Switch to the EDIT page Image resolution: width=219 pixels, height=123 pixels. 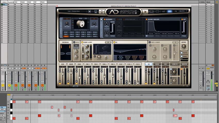point(170,11)
